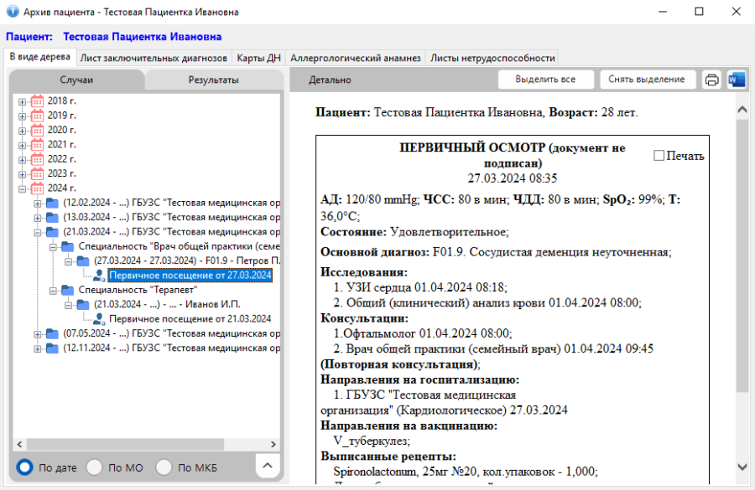Select the "По дате" radio button
This screenshot has width=755, height=490.
point(24,467)
